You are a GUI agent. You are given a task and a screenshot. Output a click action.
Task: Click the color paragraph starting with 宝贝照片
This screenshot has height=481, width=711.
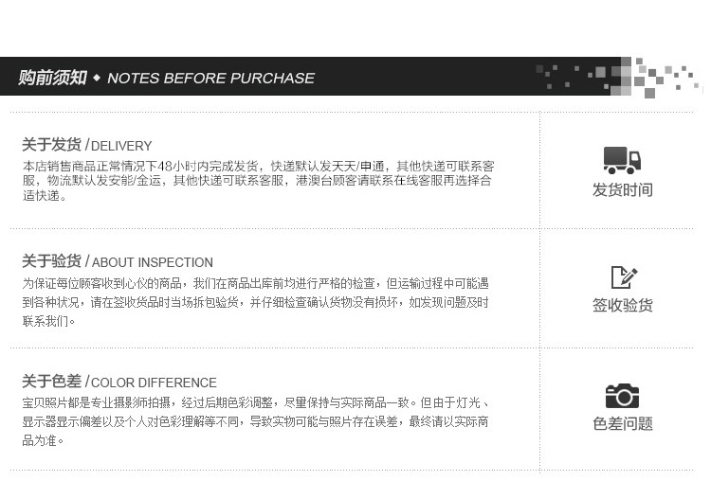256,421
